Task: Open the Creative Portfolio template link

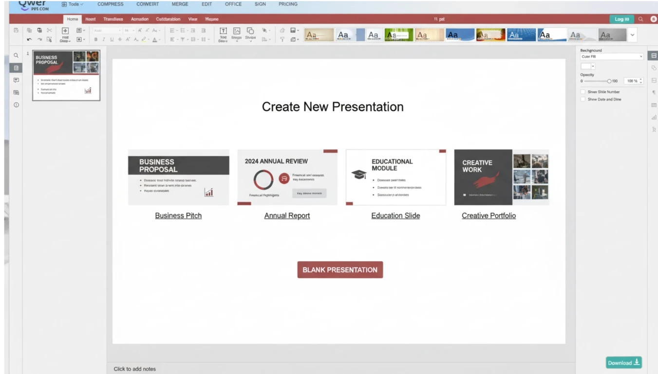Action: click(489, 215)
